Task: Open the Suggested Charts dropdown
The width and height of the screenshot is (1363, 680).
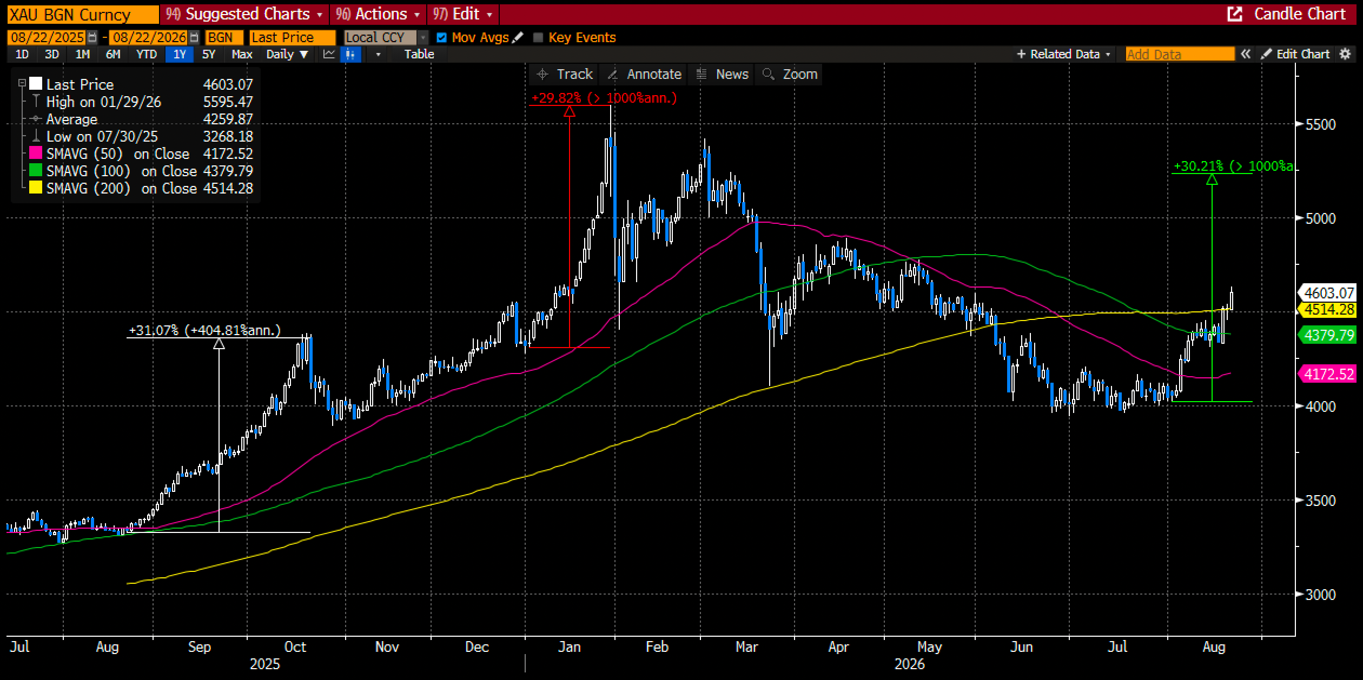Action: pos(244,14)
